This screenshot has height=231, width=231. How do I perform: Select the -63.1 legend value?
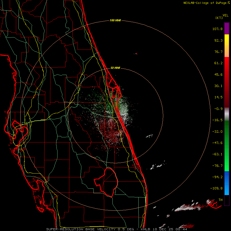217,154
